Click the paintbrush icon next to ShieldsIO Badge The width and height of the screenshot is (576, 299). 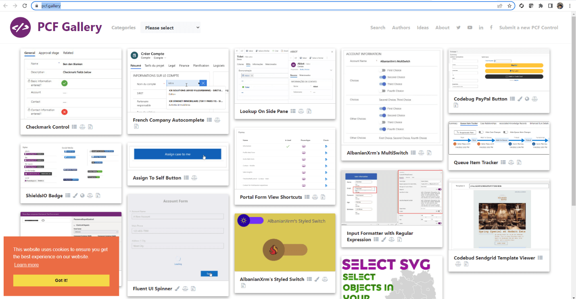pyautogui.click(x=75, y=195)
